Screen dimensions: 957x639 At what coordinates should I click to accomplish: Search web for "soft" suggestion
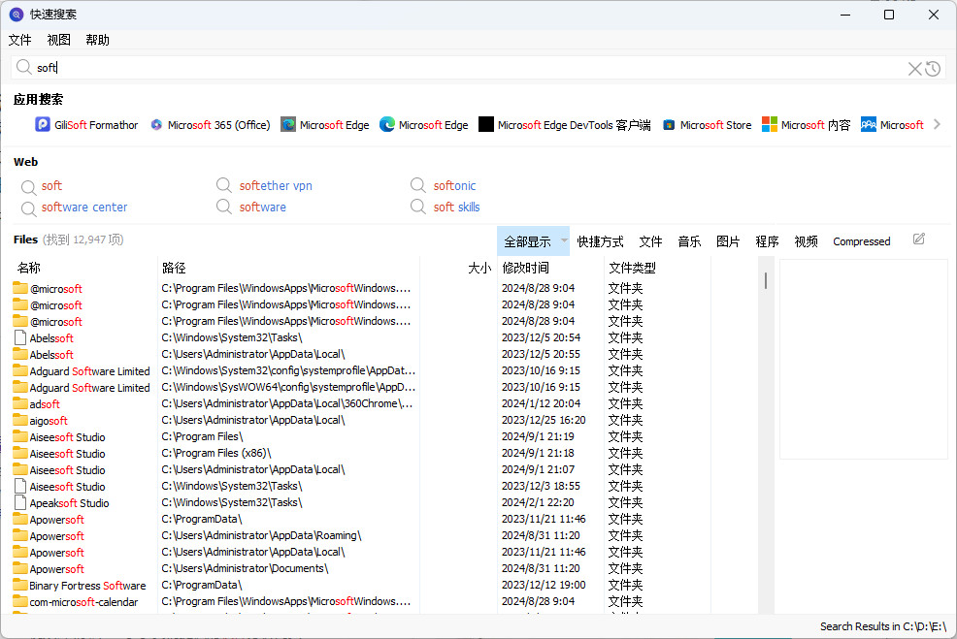[x=51, y=186]
